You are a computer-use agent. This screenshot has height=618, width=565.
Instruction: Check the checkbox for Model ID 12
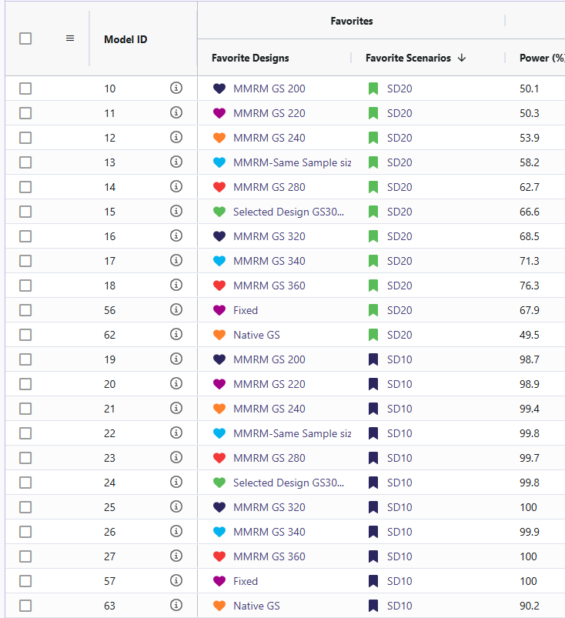click(x=25, y=138)
